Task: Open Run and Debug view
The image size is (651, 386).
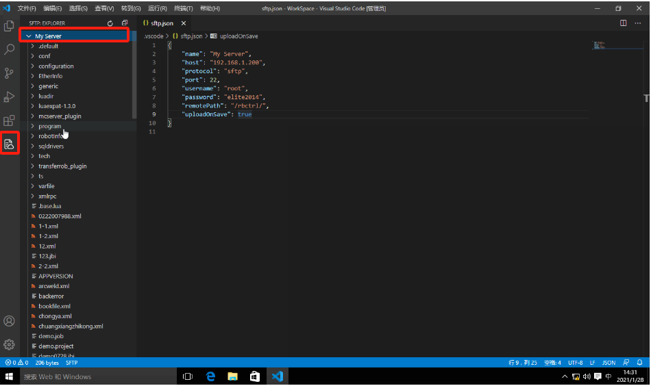Action: tap(10, 96)
